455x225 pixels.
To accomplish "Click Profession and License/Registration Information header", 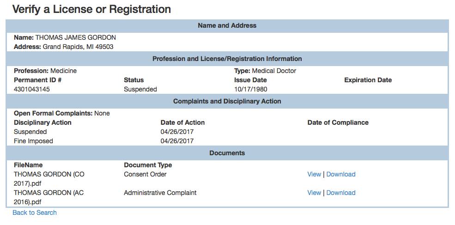I will click(227, 59).
